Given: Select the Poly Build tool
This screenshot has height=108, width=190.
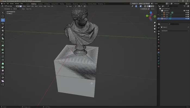Looking at the screenshot, I should pyautogui.click(x=3, y=64).
